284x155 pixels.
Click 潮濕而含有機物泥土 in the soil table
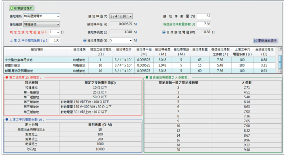pos(31,130)
